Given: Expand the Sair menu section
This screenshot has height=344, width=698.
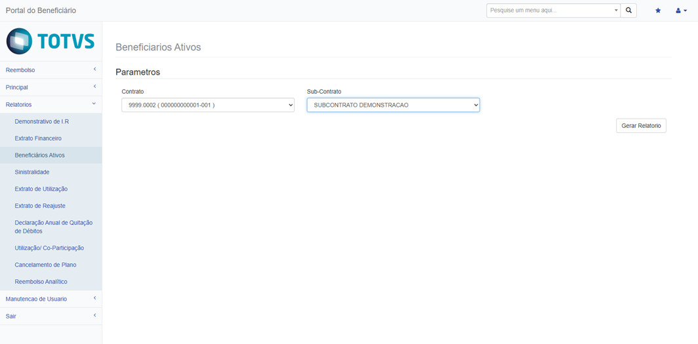Looking at the screenshot, I should coord(51,316).
